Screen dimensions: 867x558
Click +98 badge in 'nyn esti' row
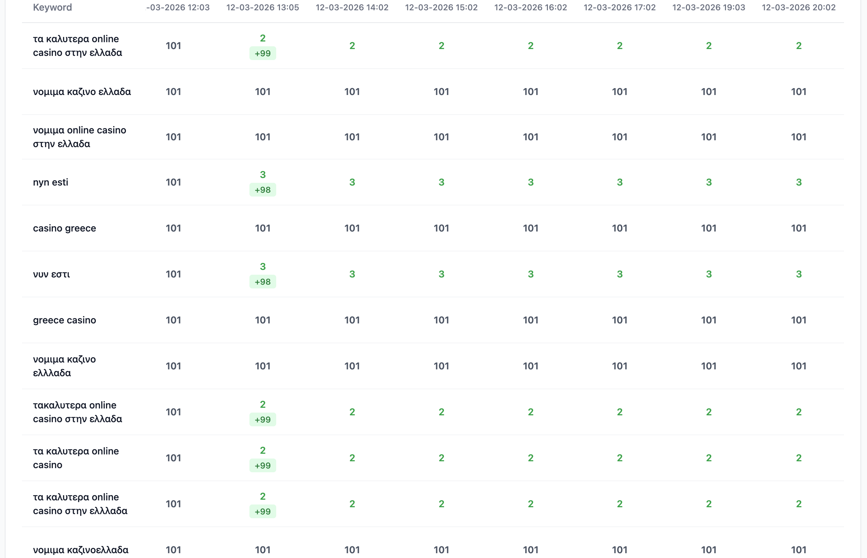263,190
